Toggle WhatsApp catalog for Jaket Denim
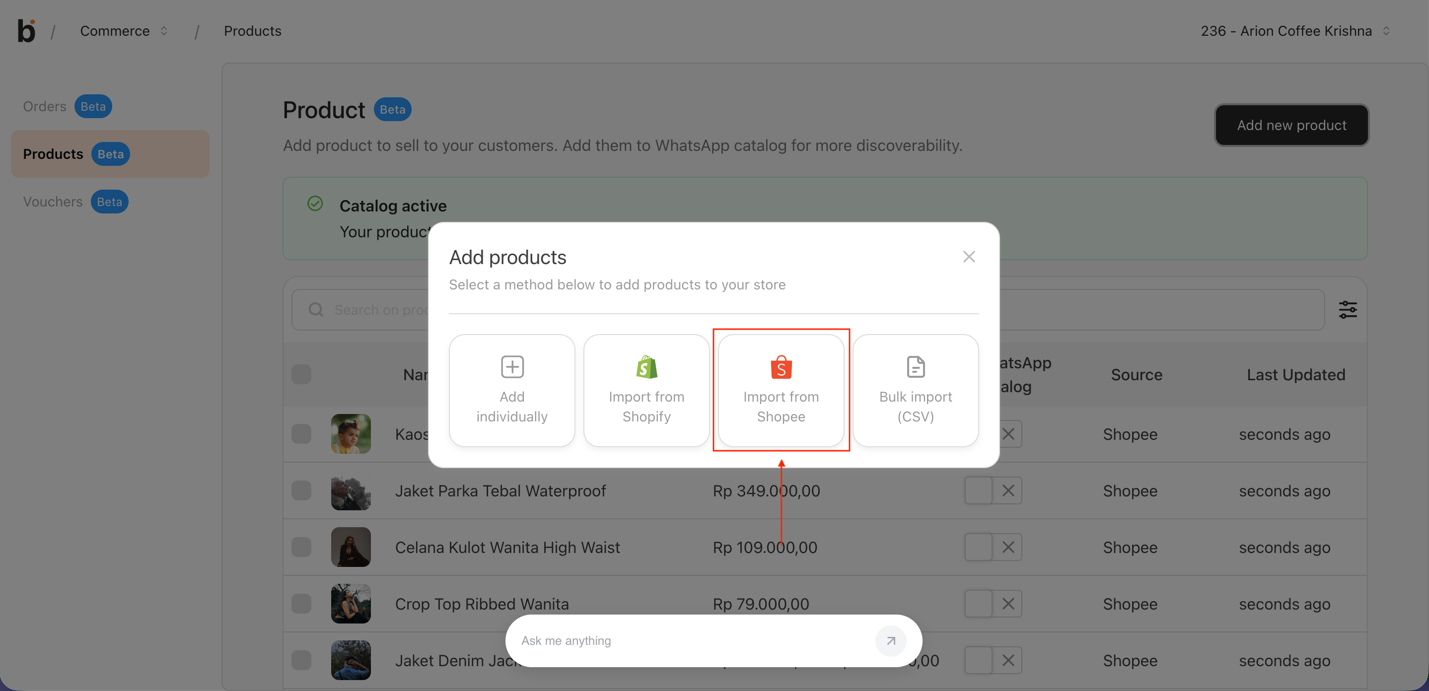The height and width of the screenshot is (691, 1429). tap(993, 660)
